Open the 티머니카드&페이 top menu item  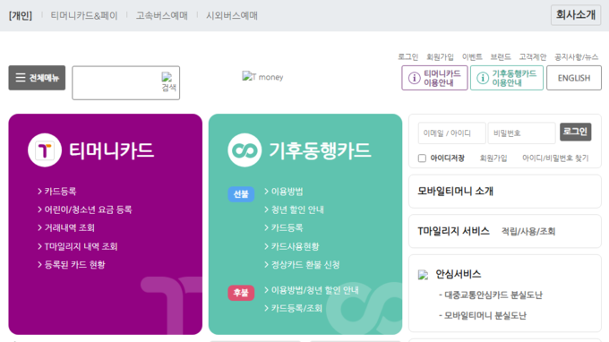point(84,15)
